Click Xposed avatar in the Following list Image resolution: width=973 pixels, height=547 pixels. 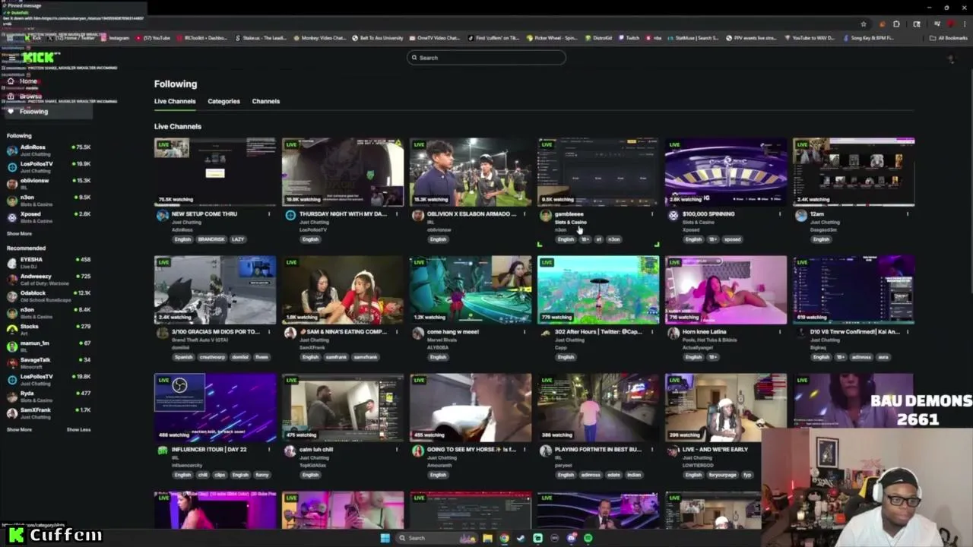pos(12,217)
